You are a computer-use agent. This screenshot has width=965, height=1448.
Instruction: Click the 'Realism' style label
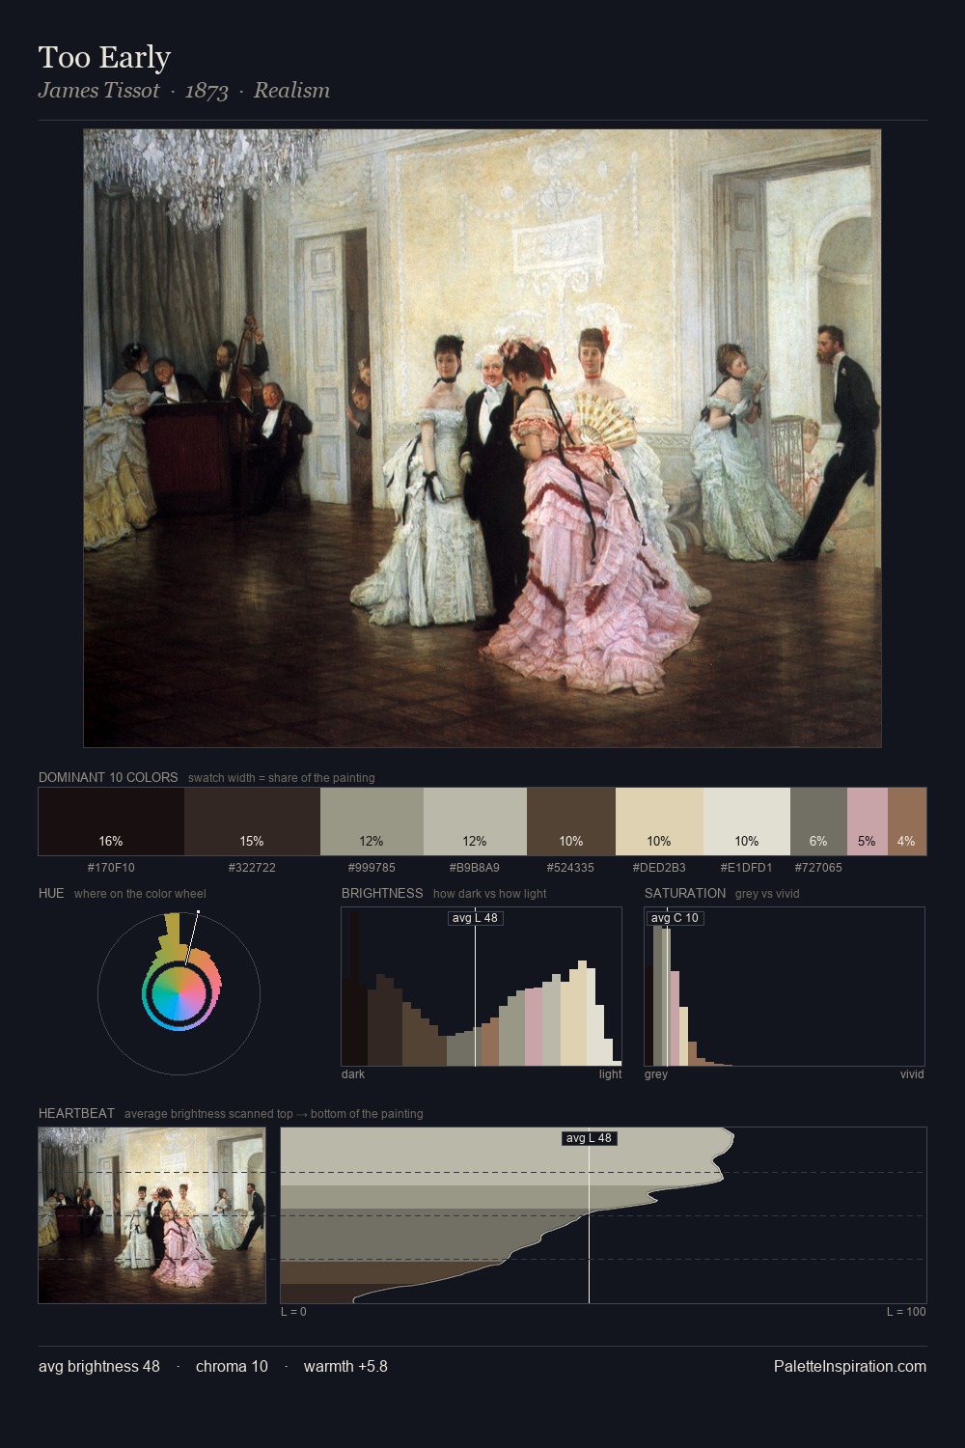coord(291,91)
